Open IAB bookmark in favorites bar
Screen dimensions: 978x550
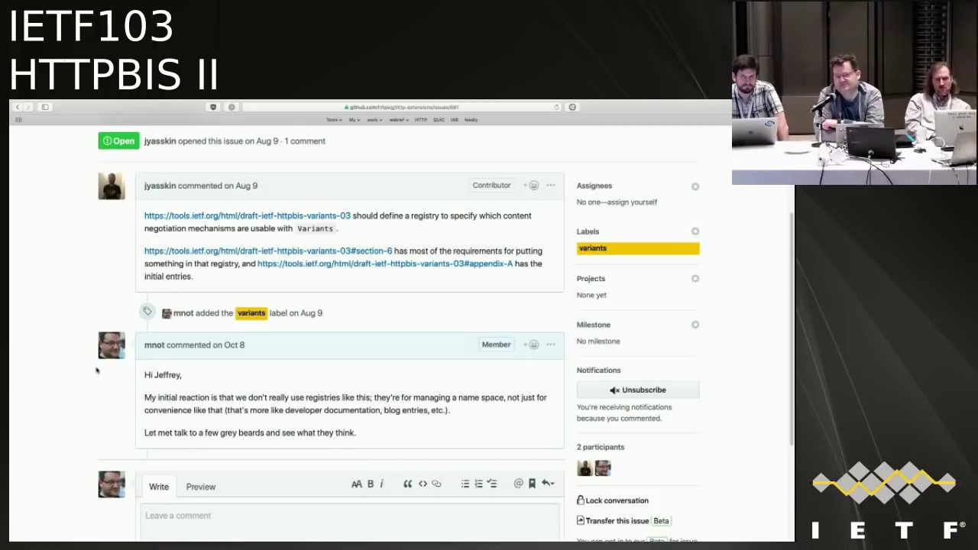point(455,120)
